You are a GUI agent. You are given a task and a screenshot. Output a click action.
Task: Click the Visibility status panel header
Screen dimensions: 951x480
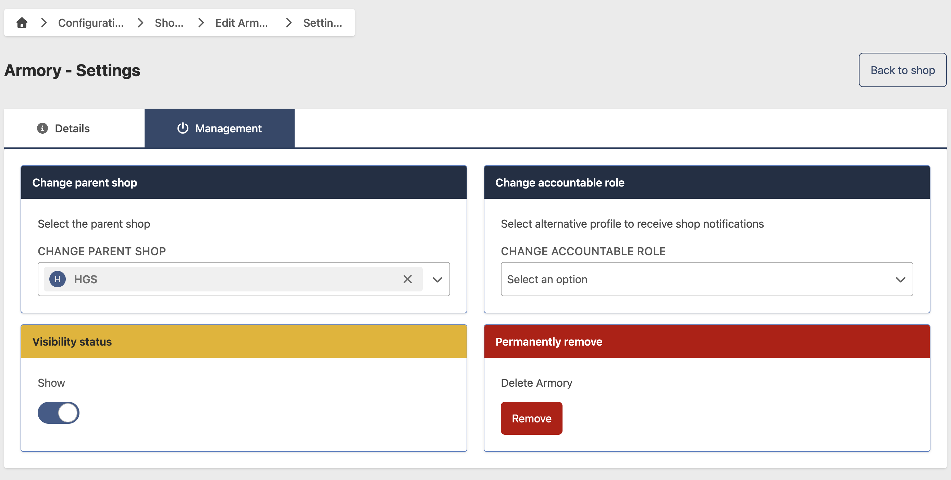[x=244, y=341]
